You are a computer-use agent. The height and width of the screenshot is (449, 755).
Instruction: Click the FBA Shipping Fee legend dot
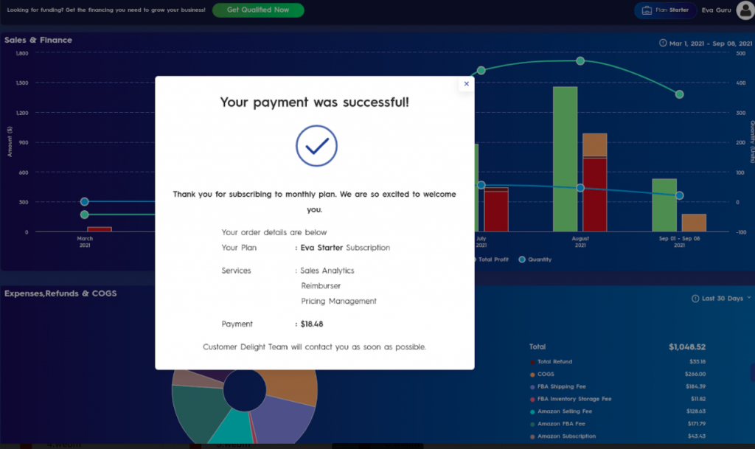[x=532, y=387]
